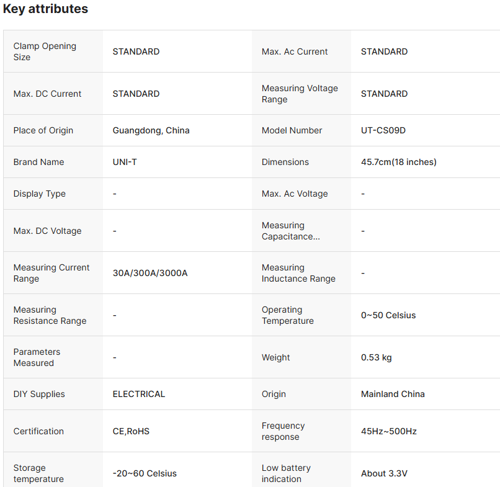This screenshot has width=500, height=487.
Task: Click the Key attributes heading
Action: coord(45,9)
